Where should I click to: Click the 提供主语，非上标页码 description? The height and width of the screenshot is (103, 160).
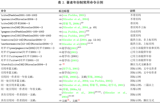143,40
